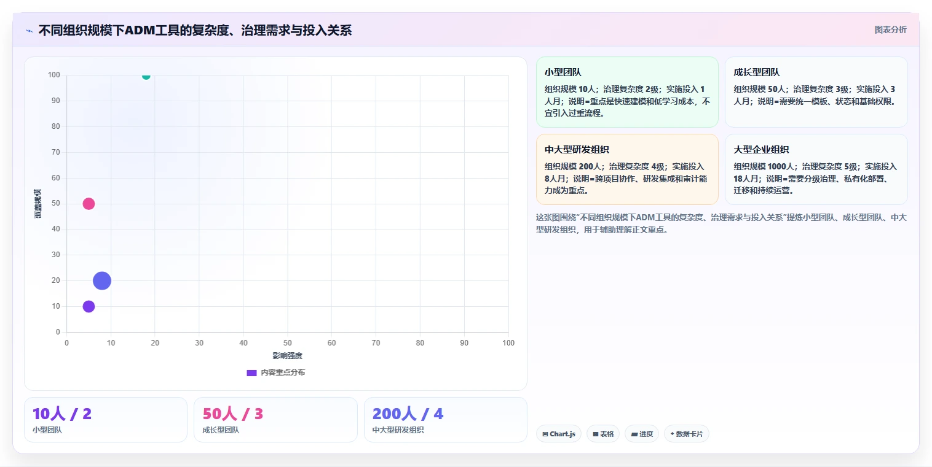Click the large blue bubble at value 20
The height and width of the screenshot is (467, 932).
click(102, 280)
